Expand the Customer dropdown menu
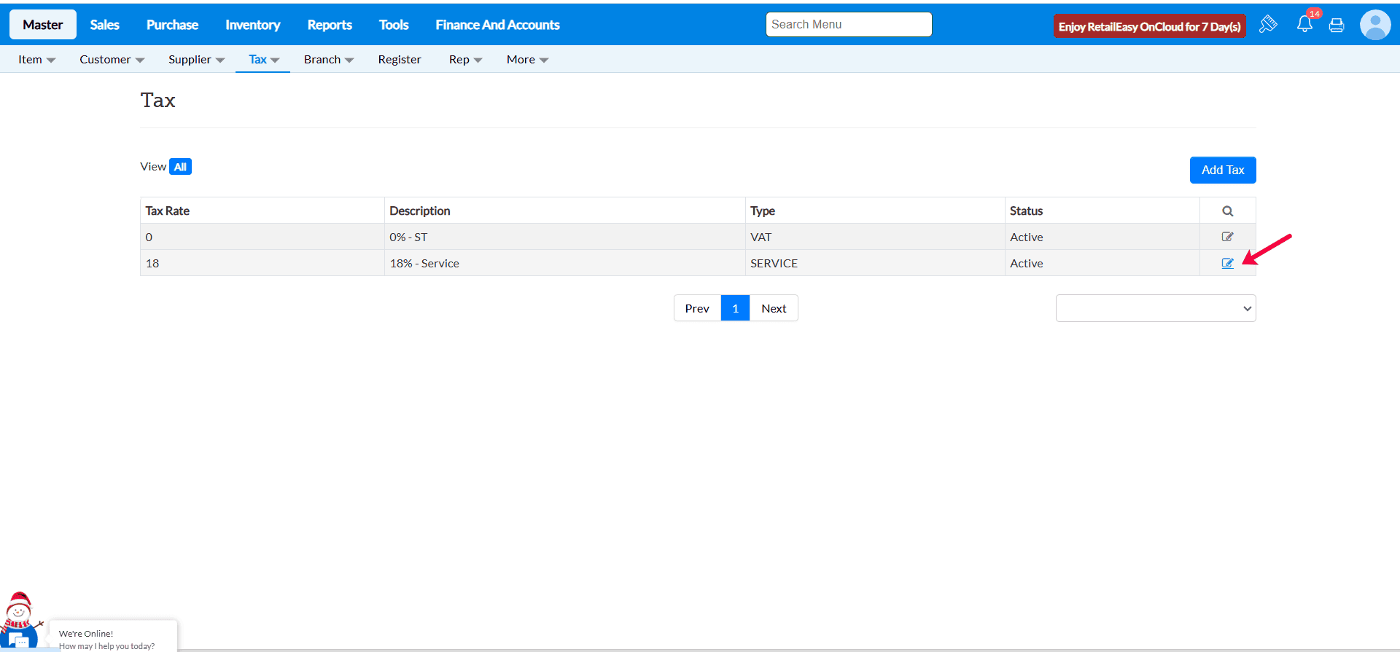 click(x=112, y=60)
